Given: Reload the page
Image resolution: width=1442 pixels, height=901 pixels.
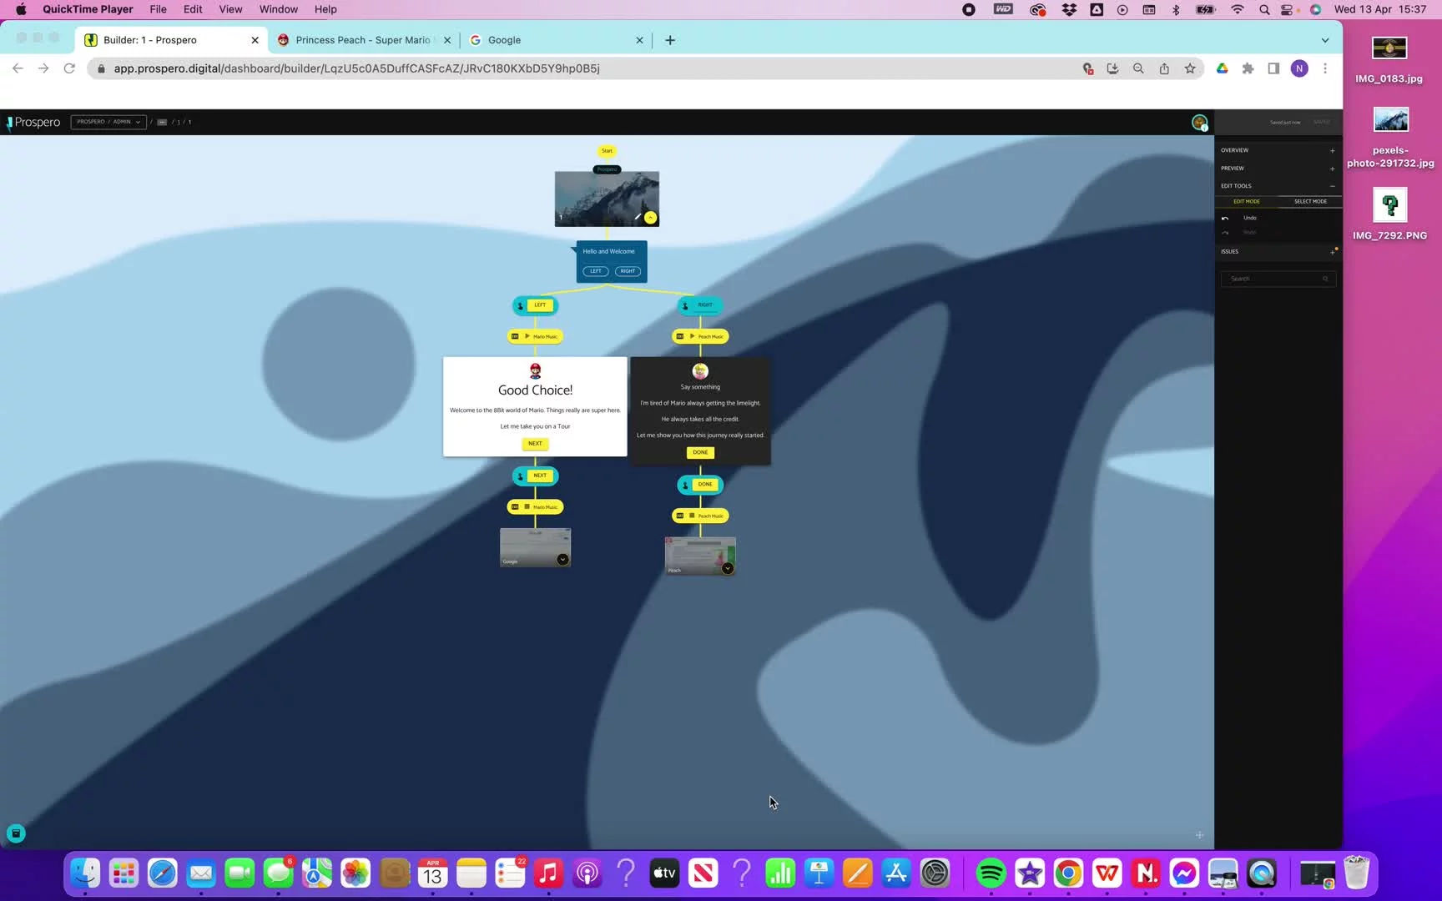Looking at the screenshot, I should pos(69,68).
